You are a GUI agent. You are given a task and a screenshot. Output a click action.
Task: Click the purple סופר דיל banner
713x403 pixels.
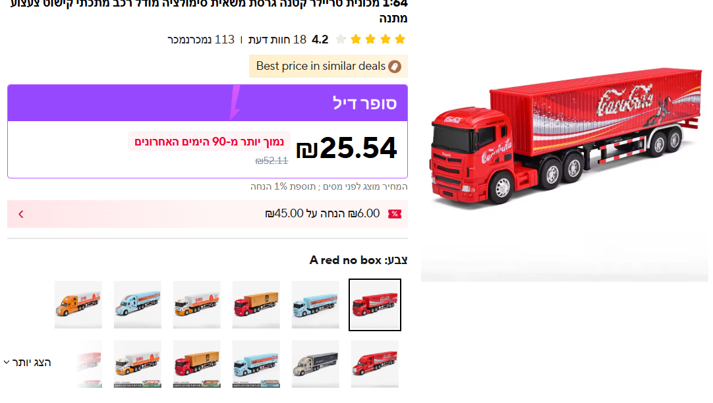[208, 103]
